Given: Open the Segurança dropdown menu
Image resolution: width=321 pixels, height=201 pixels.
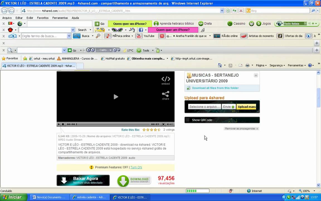Looking at the screenshot, I should point(277,65).
